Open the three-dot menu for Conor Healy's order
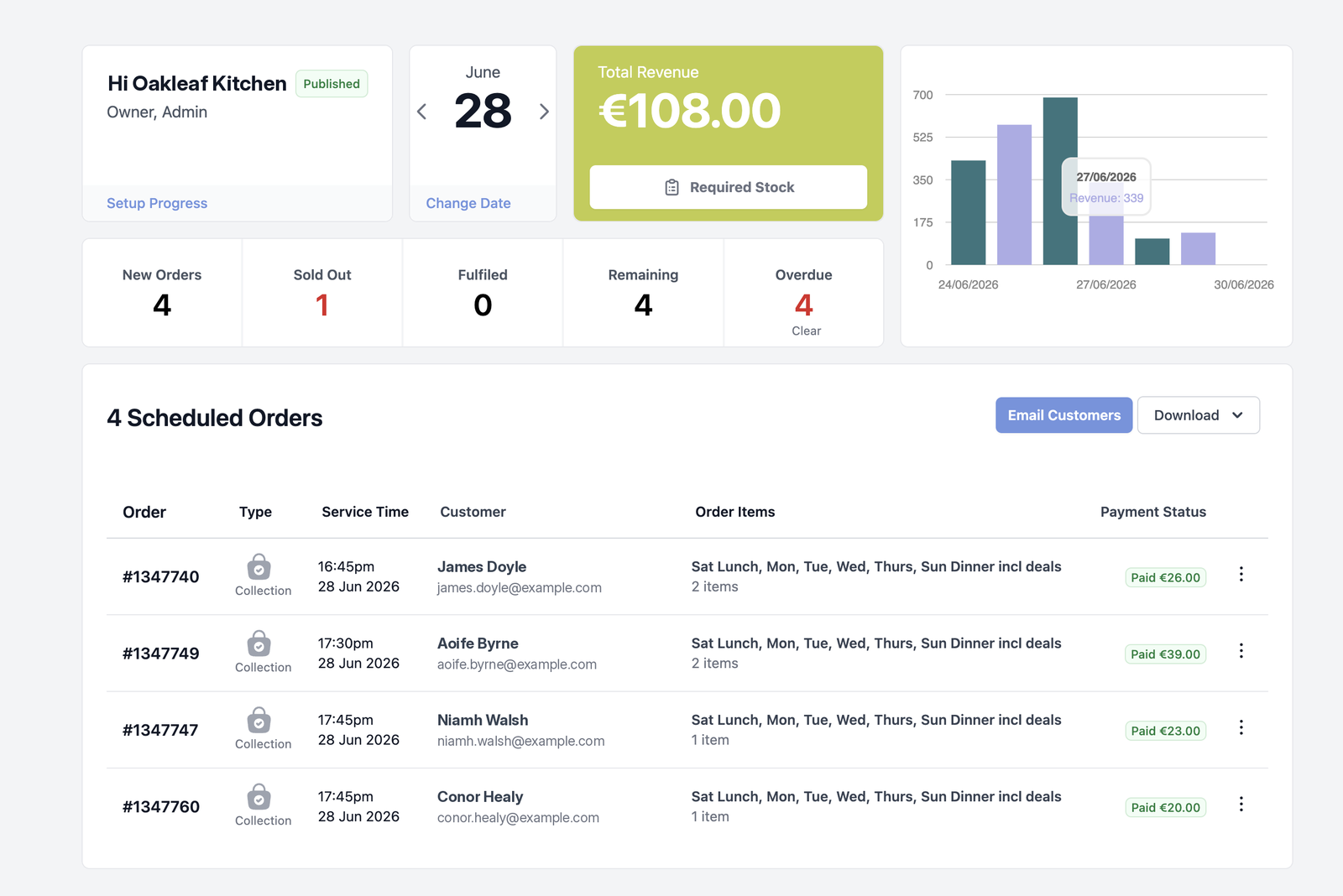1343x896 pixels. click(1241, 804)
